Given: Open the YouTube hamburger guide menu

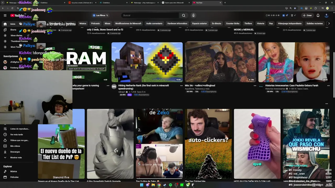Looking at the screenshot, I should point(5,15).
